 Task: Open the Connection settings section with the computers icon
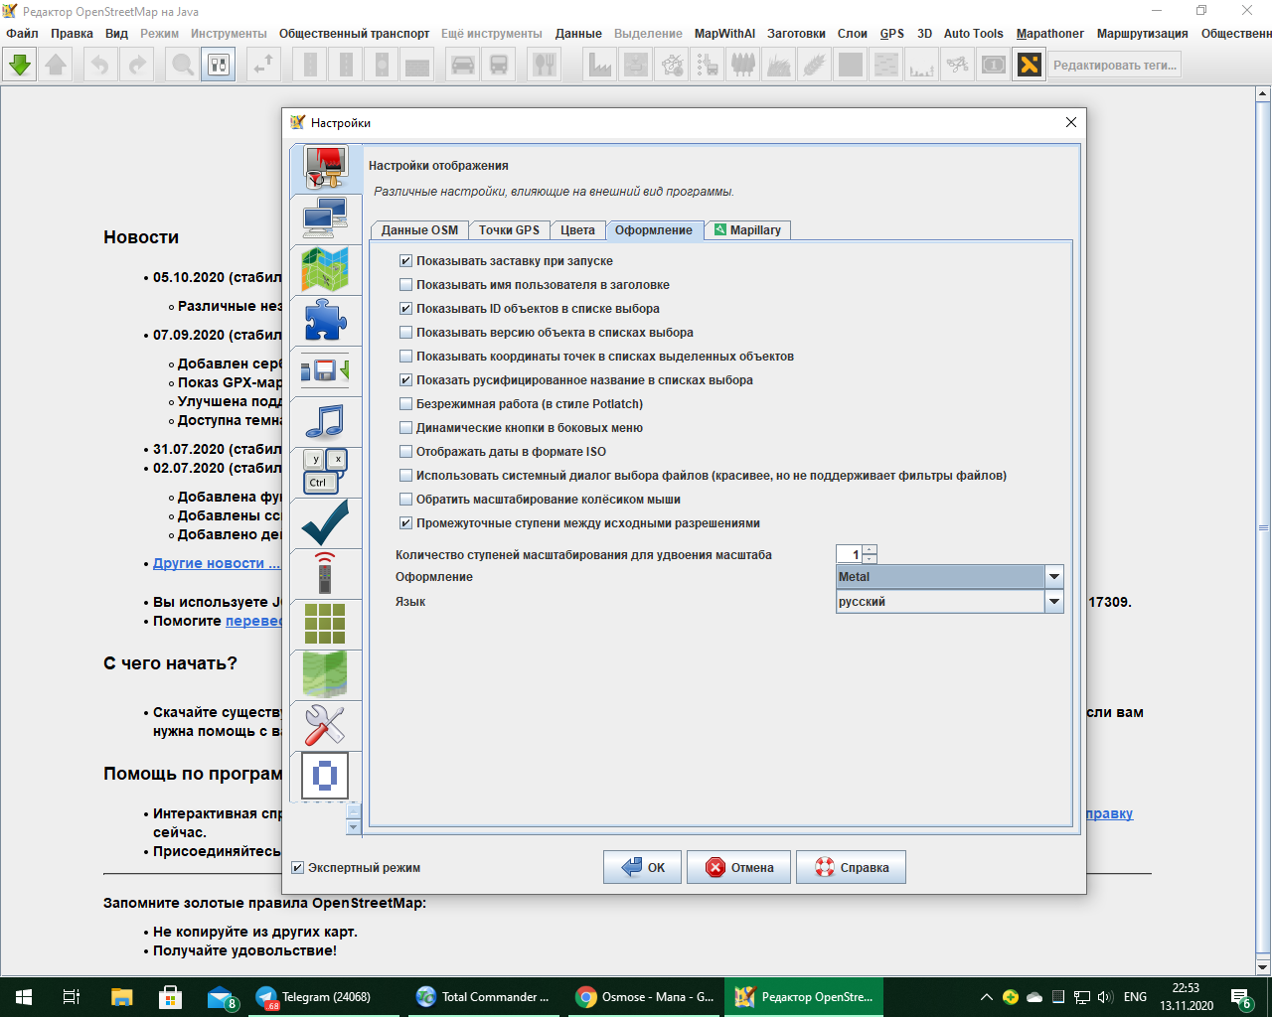325,218
